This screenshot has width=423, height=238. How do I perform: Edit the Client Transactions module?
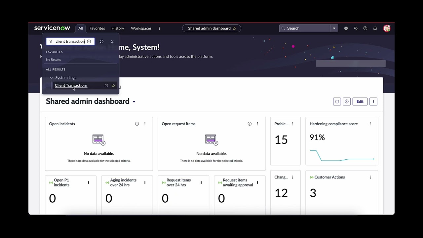point(106,86)
